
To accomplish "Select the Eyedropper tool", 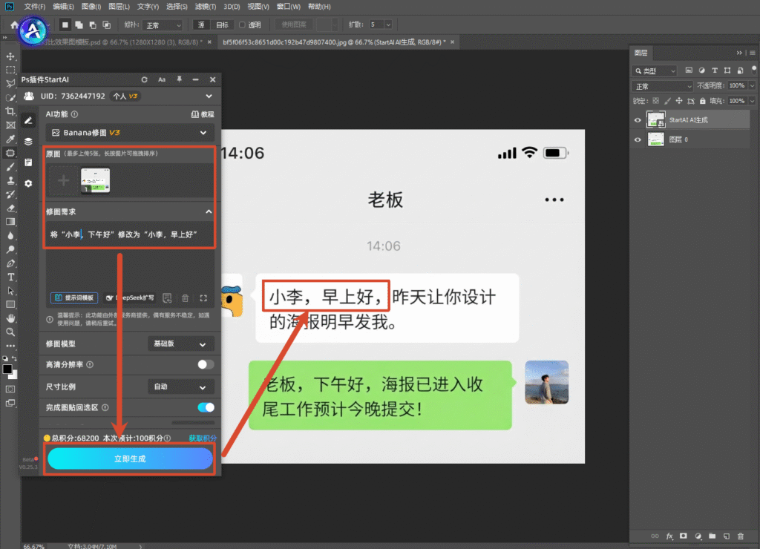I will [10, 139].
